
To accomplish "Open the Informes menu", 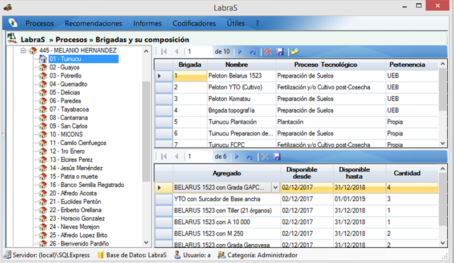I will pos(147,23).
